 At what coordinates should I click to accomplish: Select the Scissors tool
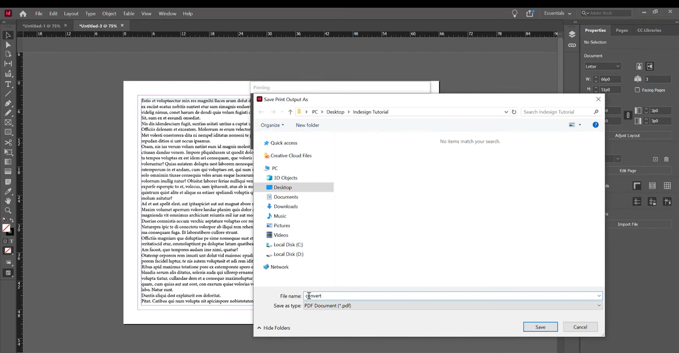click(8, 142)
